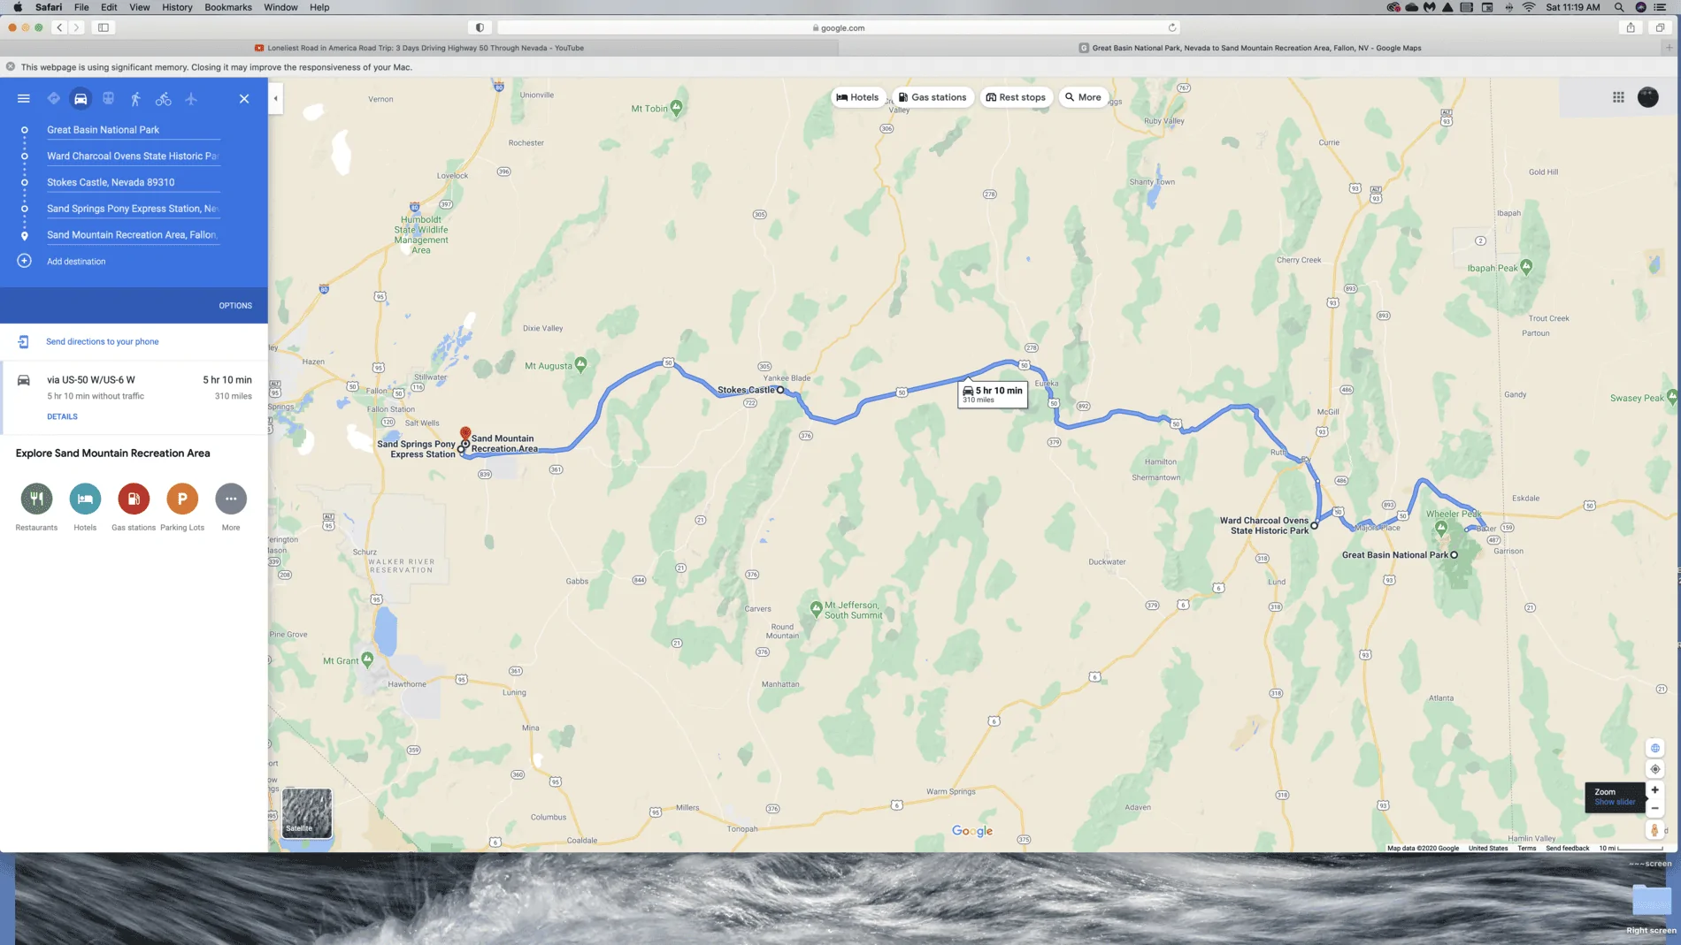Image resolution: width=1681 pixels, height=945 pixels.
Task: Click the Mt Jefferson park marker
Action: point(816,608)
